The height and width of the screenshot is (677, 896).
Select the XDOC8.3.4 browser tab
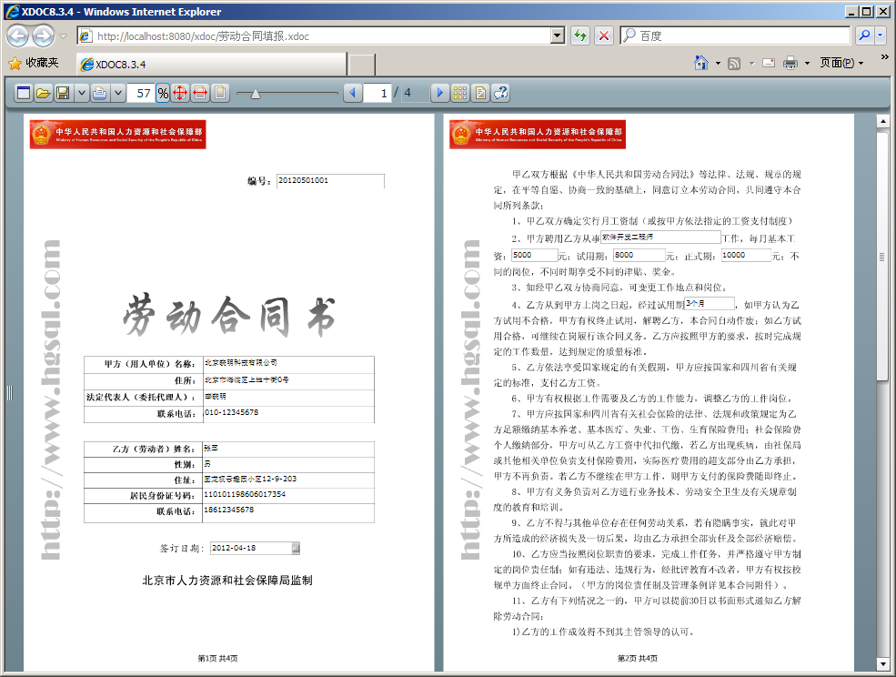(211, 64)
